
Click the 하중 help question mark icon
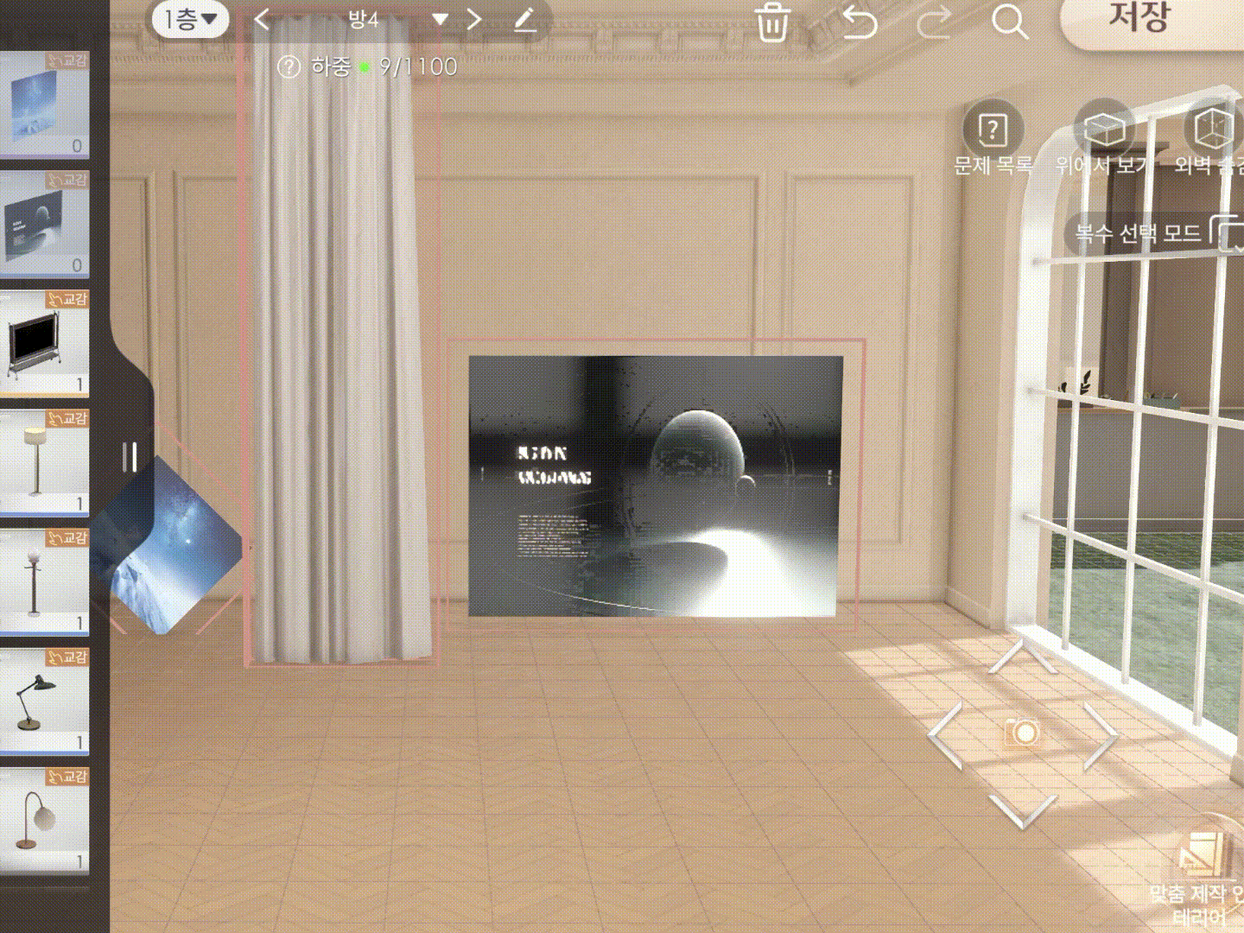289,67
